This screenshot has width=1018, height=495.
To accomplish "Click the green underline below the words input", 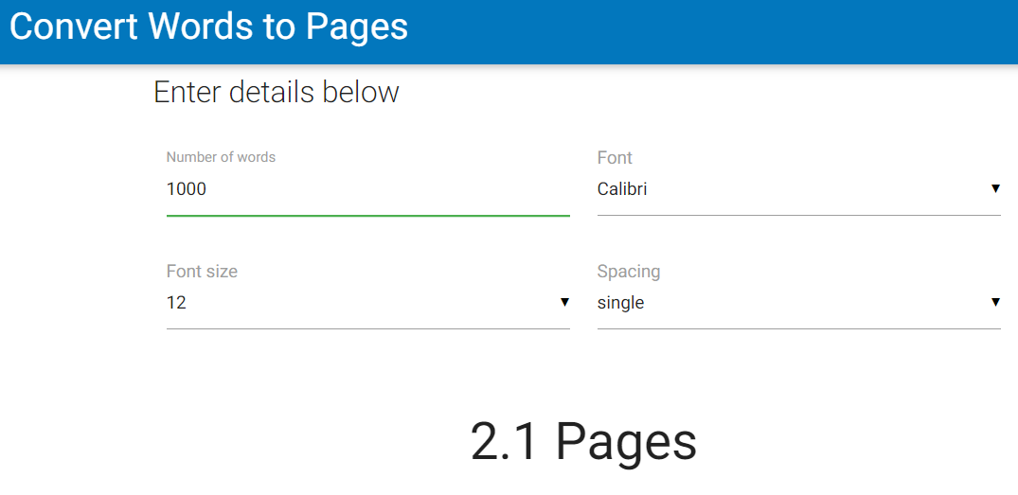I will point(368,215).
